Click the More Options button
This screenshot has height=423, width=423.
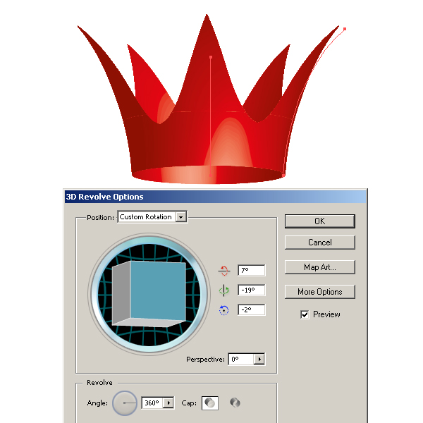click(320, 292)
